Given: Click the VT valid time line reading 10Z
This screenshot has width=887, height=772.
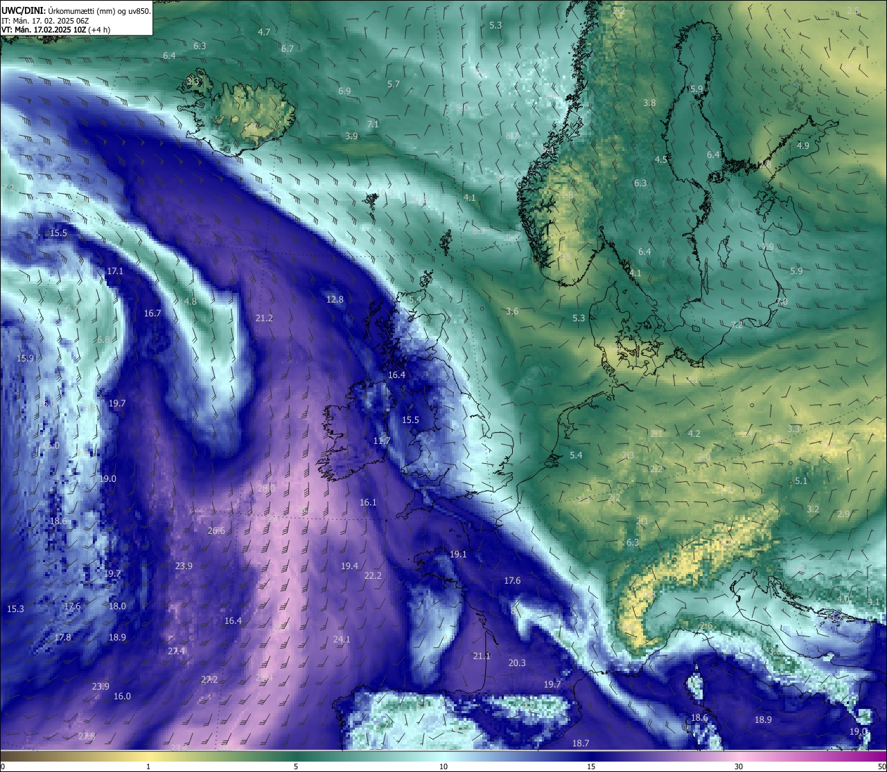Looking at the screenshot, I should (x=55, y=30).
